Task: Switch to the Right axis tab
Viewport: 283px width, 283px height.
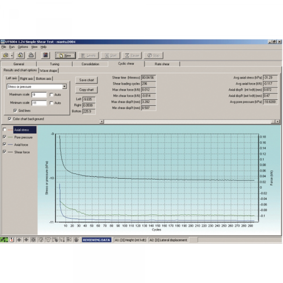Action: pos(27,78)
